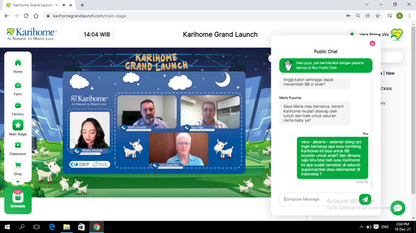Click the Ipu Hapi video tile
The height and width of the screenshot is (233, 416).
(210, 112)
